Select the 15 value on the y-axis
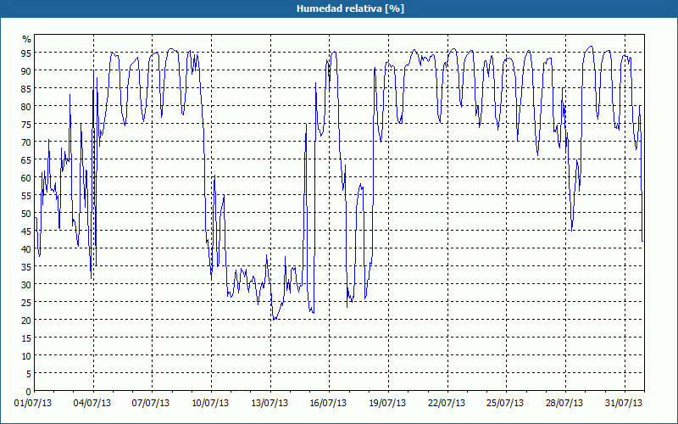Screen dimensions: 678x424 coord(26,338)
